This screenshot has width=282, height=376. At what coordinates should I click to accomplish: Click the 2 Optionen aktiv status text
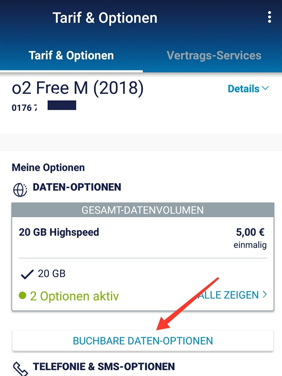pyautogui.click(x=74, y=296)
